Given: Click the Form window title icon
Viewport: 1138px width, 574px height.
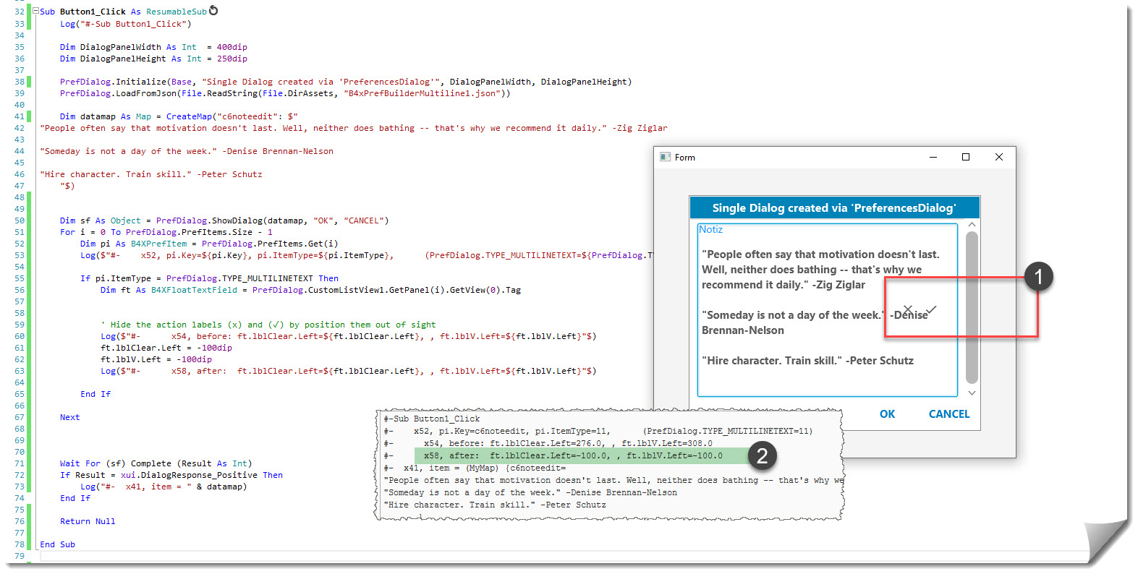Looking at the screenshot, I should point(666,157).
